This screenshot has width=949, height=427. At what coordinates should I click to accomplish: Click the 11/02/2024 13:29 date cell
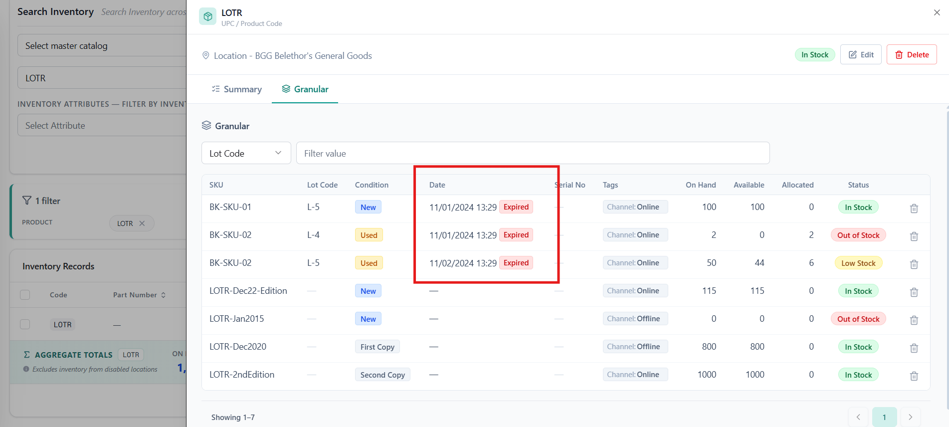click(463, 263)
